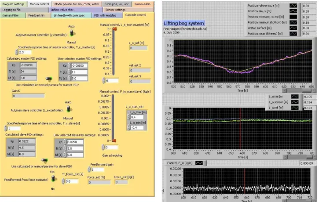This screenshot has width=319, height=202.
Task: Click L_a_max field showing 0.4
Action: pos(137,117)
